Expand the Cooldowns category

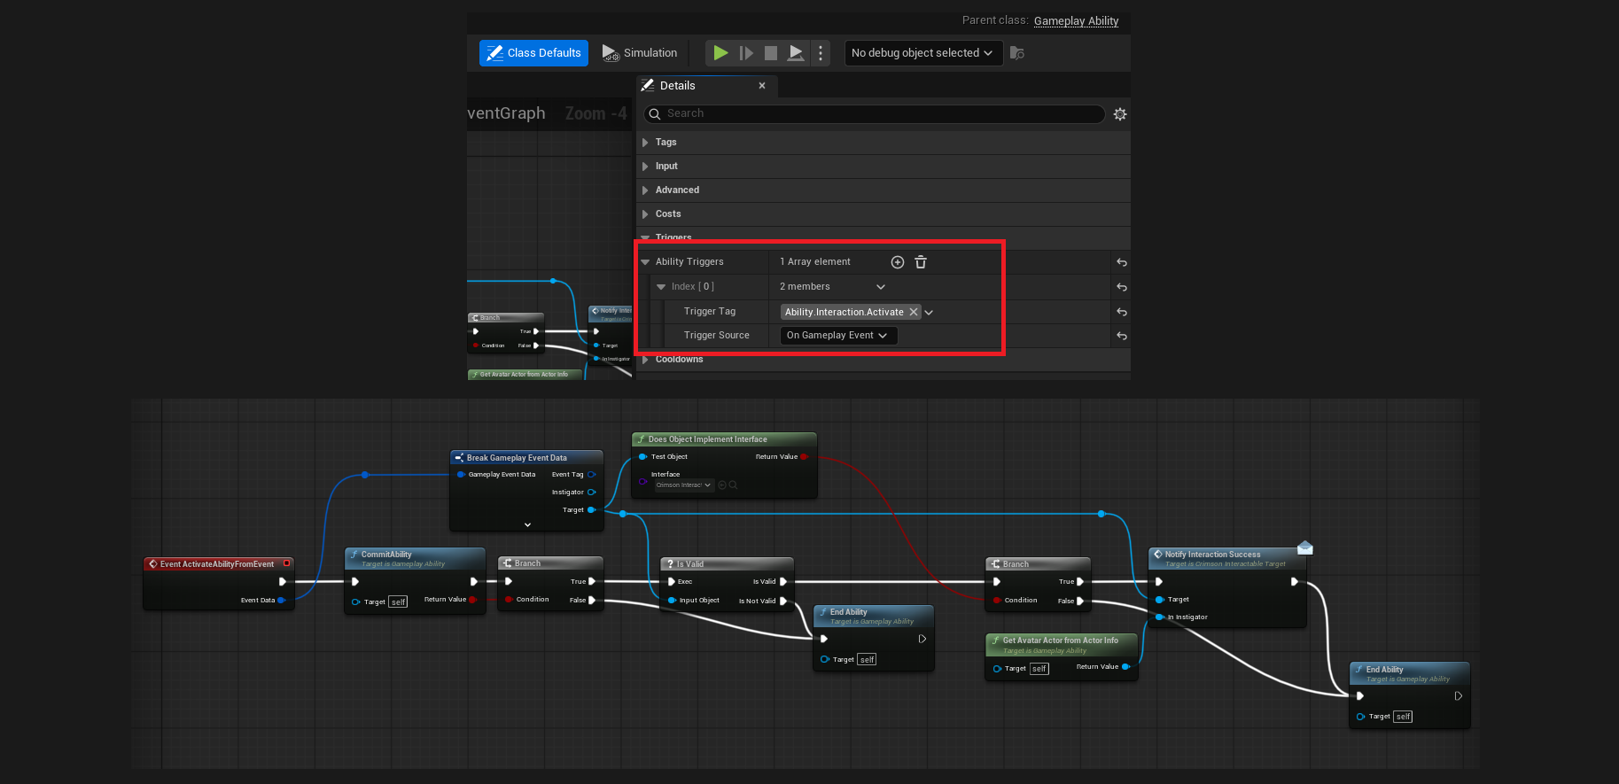click(645, 360)
